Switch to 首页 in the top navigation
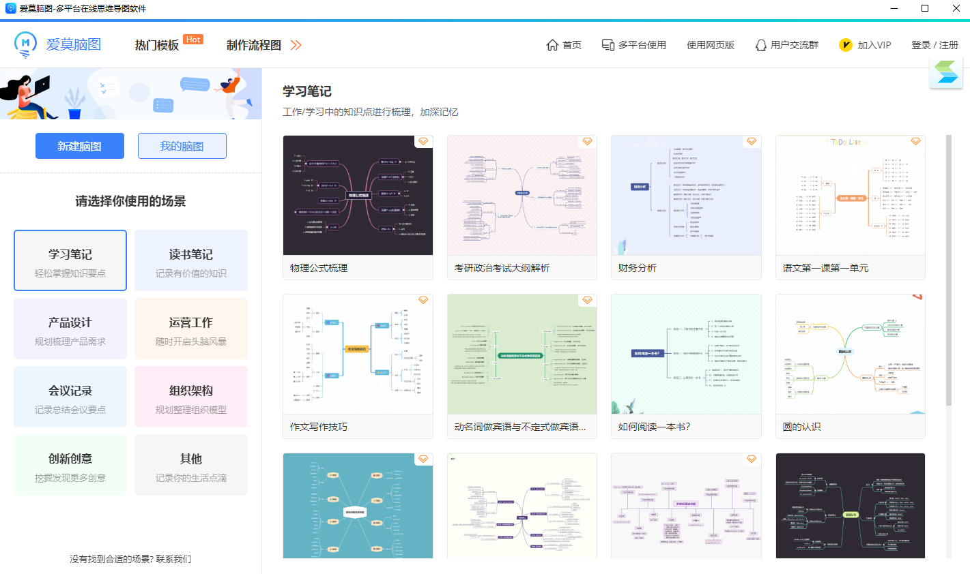This screenshot has height=574, width=970. (x=571, y=44)
